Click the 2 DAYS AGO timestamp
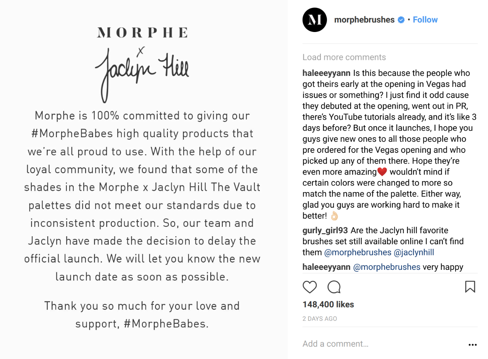The width and height of the screenshot is (488, 359). pyautogui.click(x=320, y=319)
